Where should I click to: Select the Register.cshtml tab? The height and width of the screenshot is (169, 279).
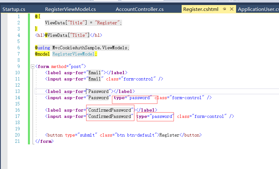click(x=201, y=9)
